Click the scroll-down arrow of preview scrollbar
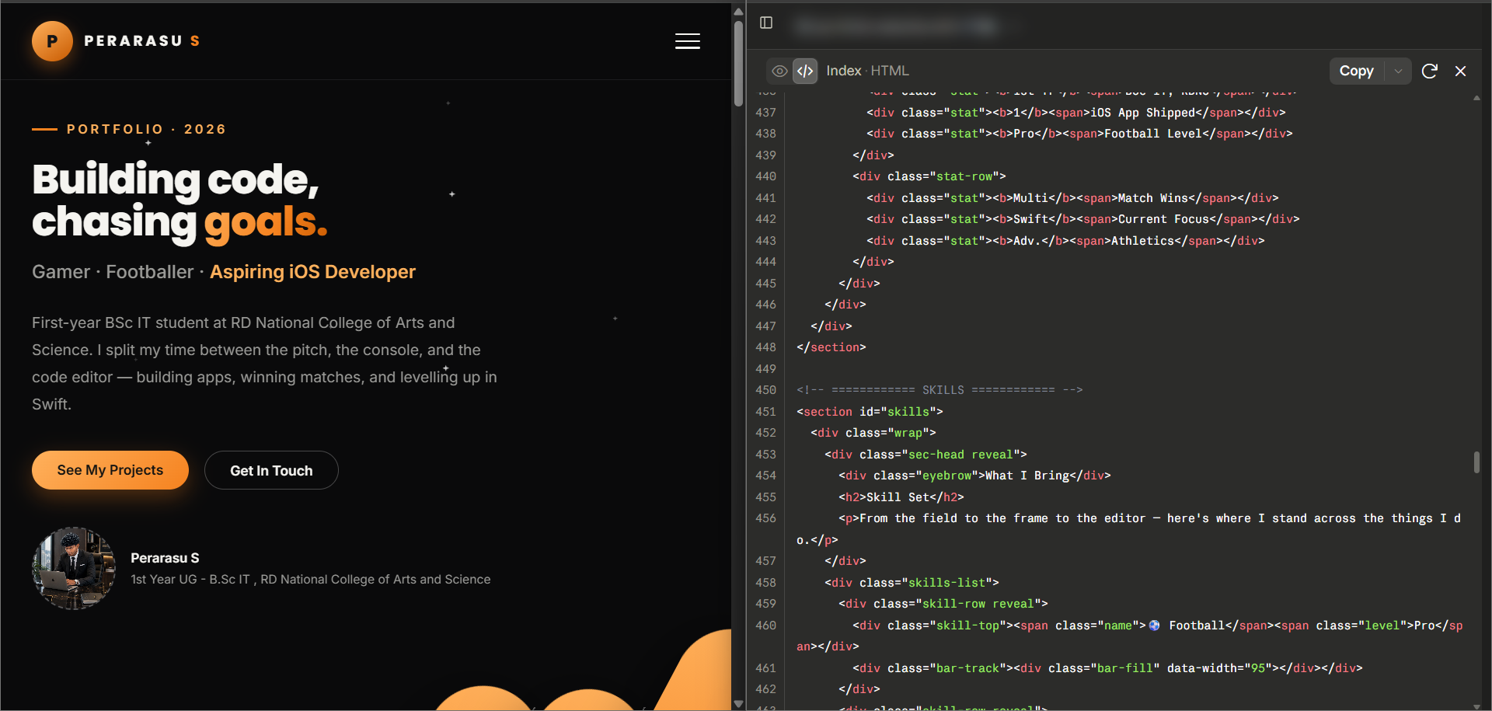This screenshot has height=711, width=1492. click(738, 703)
